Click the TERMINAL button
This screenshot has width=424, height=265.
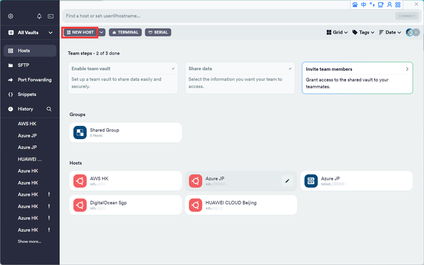125,32
